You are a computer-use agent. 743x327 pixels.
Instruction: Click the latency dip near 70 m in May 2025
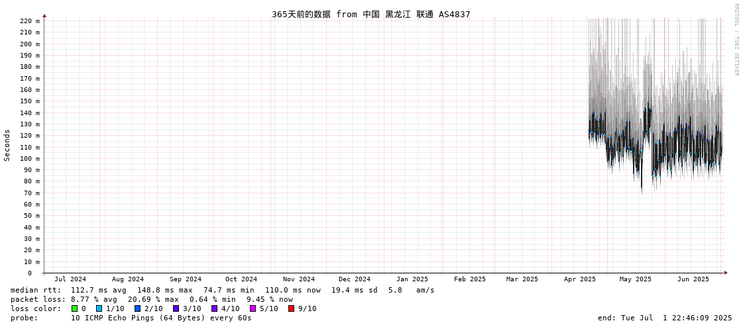pyautogui.click(x=642, y=189)
